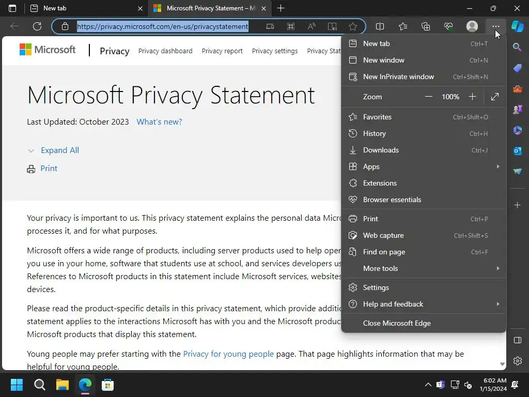
Task: Open Extensions from the menu
Action: (x=424, y=183)
